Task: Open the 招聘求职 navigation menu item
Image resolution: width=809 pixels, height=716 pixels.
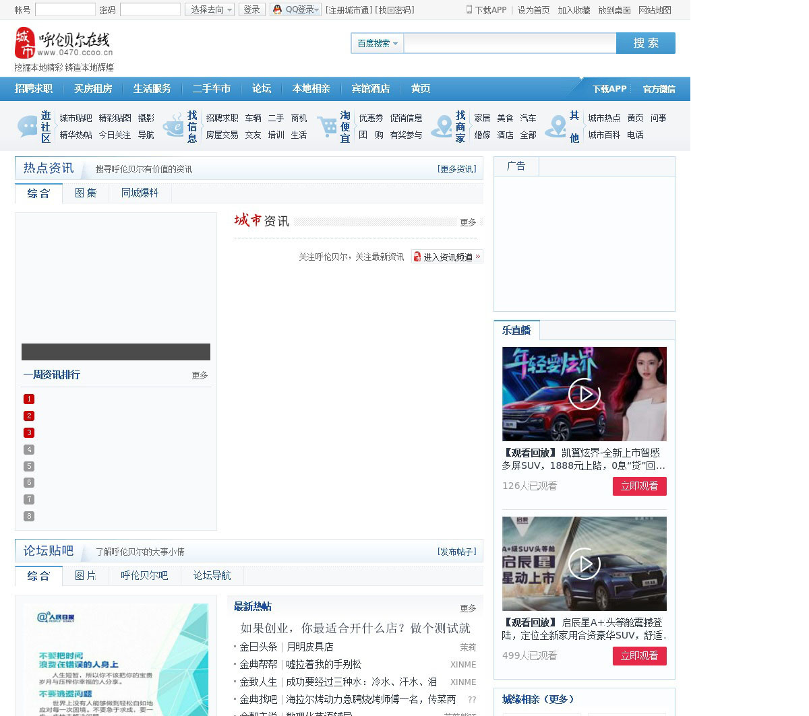Action: tap(34, 88)
